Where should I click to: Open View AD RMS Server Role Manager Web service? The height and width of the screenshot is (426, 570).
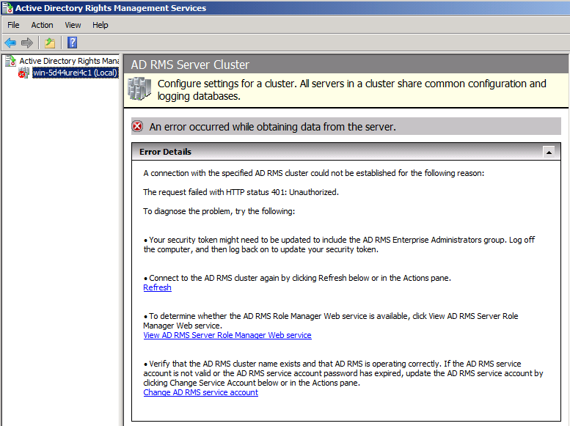(227, 335)
